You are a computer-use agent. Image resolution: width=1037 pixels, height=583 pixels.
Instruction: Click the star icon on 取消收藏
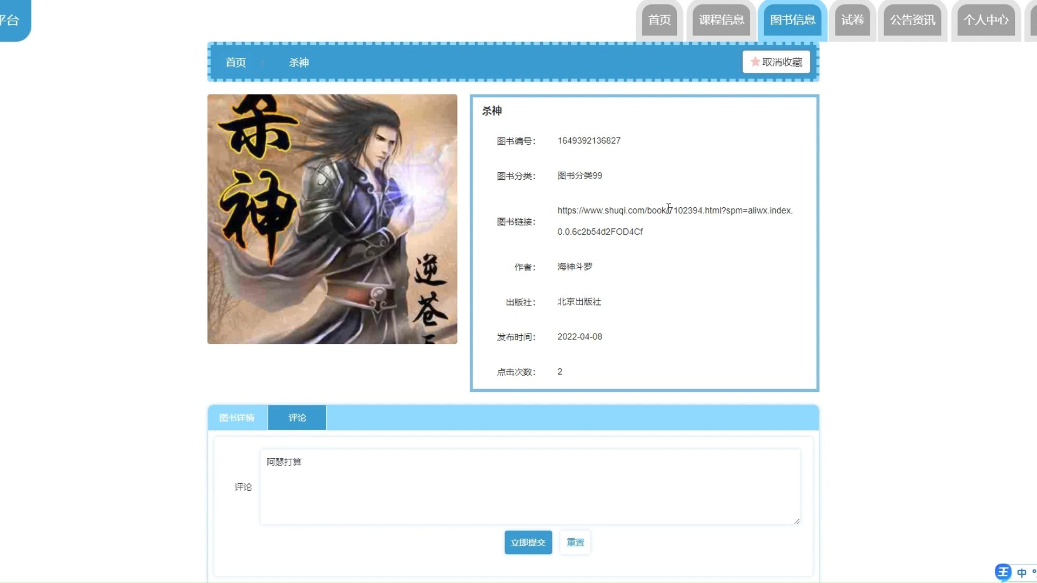pos(755,62)
